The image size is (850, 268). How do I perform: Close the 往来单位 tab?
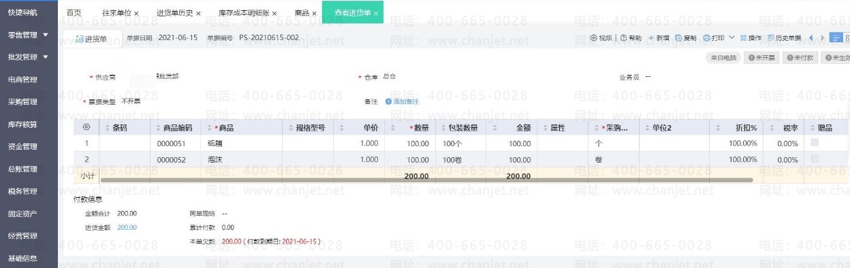tap(137, 13)
